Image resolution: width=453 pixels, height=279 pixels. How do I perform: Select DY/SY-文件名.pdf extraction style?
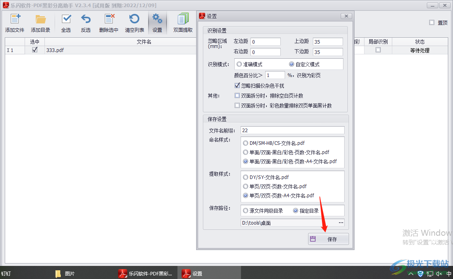pos(246,177)
